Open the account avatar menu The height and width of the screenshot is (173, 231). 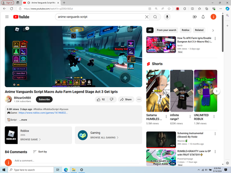click(x=213, y=17)
